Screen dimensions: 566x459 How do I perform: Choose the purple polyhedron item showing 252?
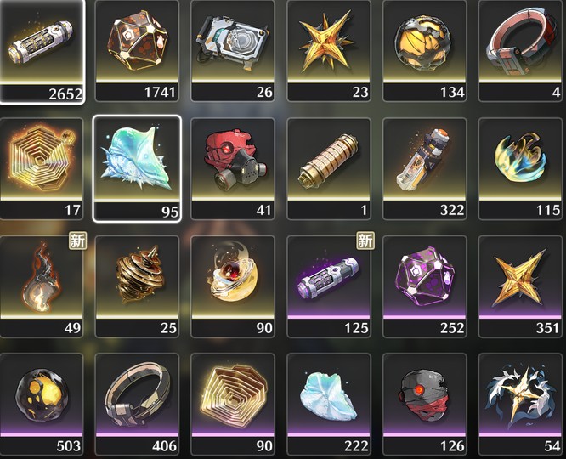point(425,286)
